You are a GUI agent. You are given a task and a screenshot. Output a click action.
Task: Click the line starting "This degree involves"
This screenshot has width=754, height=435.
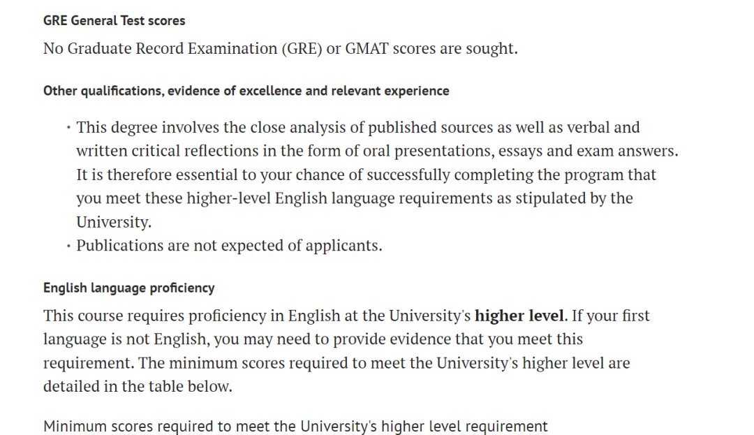coord(357,128)
